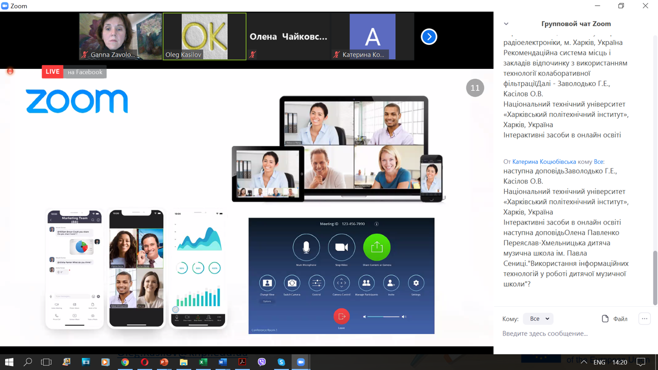Click Camera Control icon in slide's controller image
The width and height of the screenshot is (658, 370).
tap(341, 283)
